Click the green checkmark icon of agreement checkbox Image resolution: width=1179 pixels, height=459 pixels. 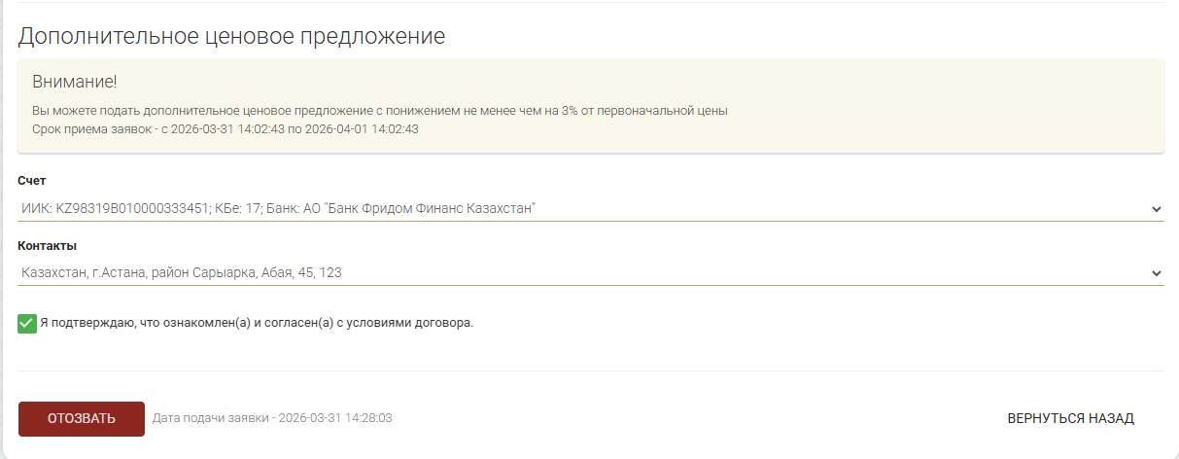tap(27, 323)
